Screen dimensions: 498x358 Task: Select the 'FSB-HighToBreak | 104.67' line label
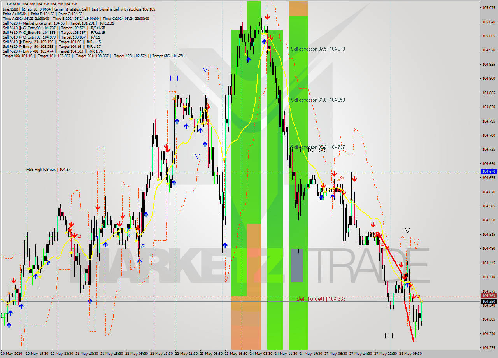point(48,170)
